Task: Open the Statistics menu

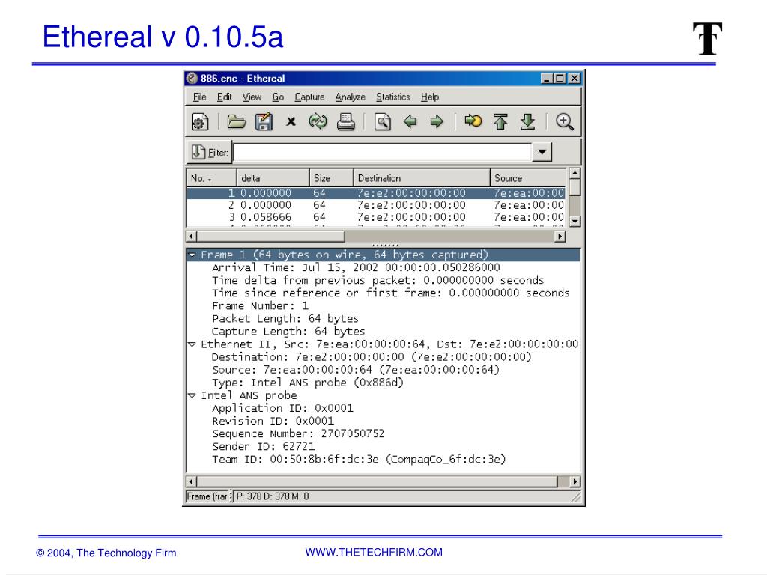Action: [392, 97]
